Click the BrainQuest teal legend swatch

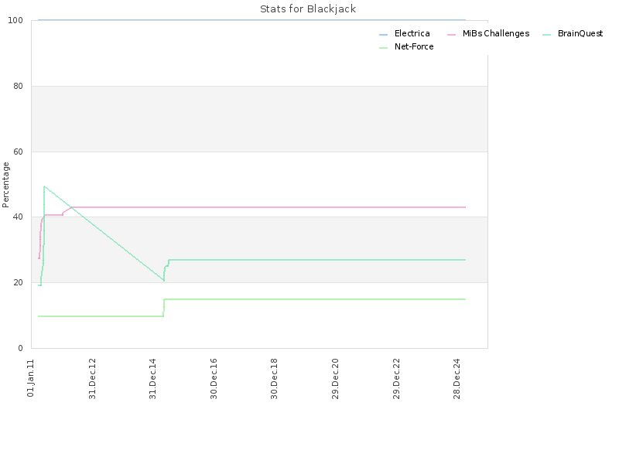point(547,35)
